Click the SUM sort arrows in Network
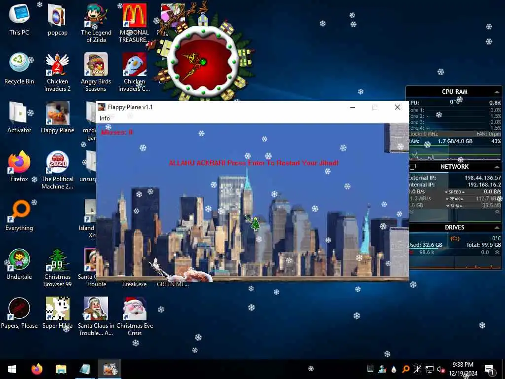The width and height of the screenshot is (505, 379). (454, 206)
